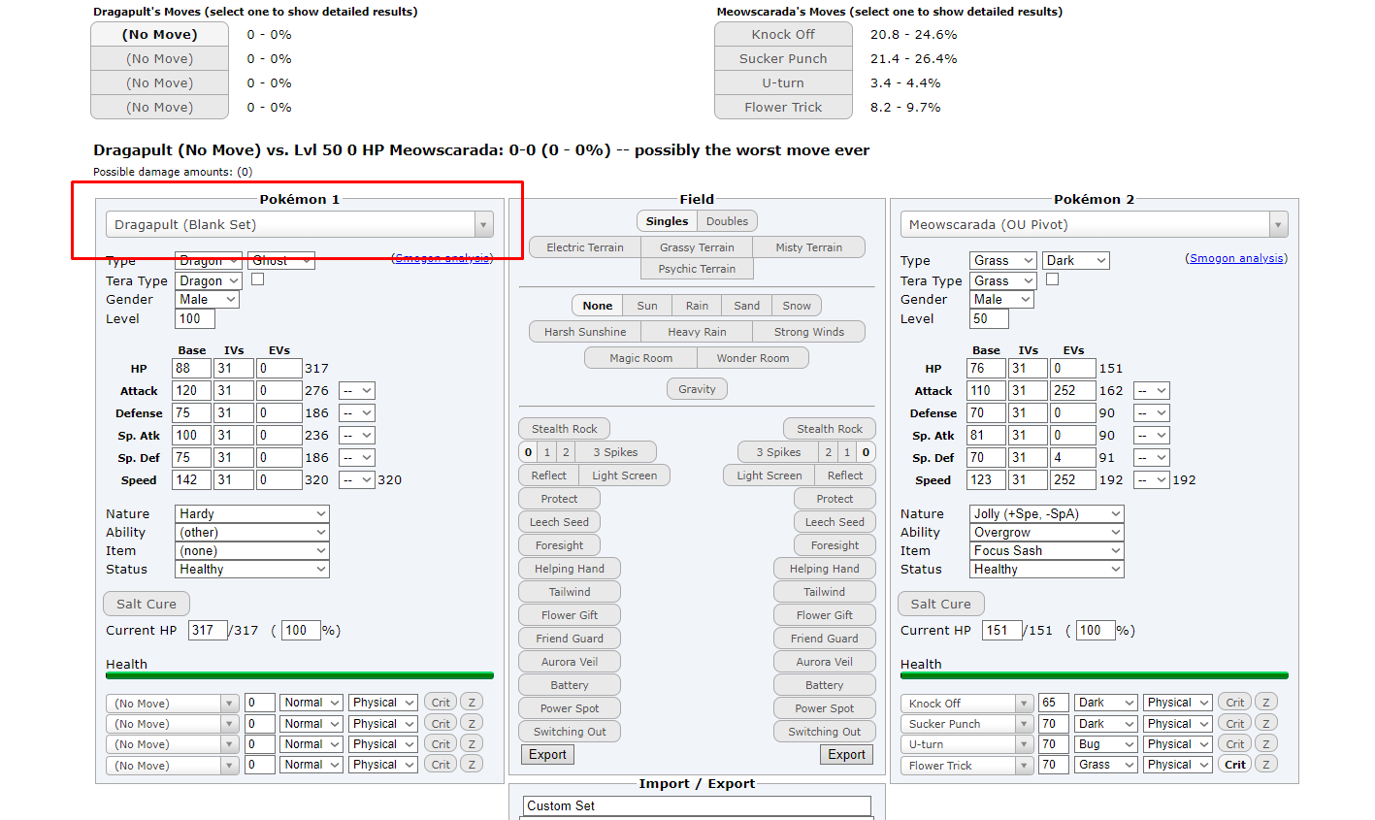Open Meowscarada's Smogon analysis link
This screenshot has width=1375, height=820.
point(1236,258)
